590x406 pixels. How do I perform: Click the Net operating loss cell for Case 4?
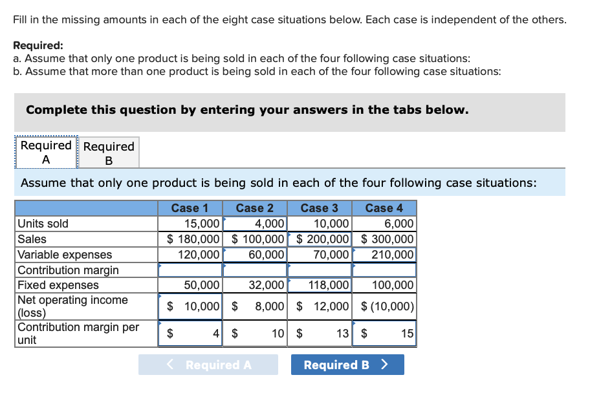384,306
